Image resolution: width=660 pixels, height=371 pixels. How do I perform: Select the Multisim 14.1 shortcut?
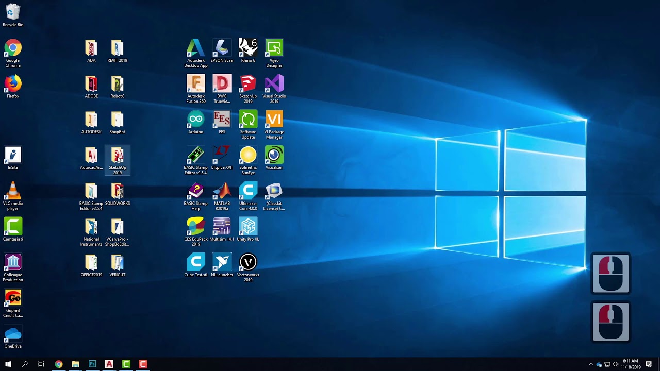coord(222,227)
